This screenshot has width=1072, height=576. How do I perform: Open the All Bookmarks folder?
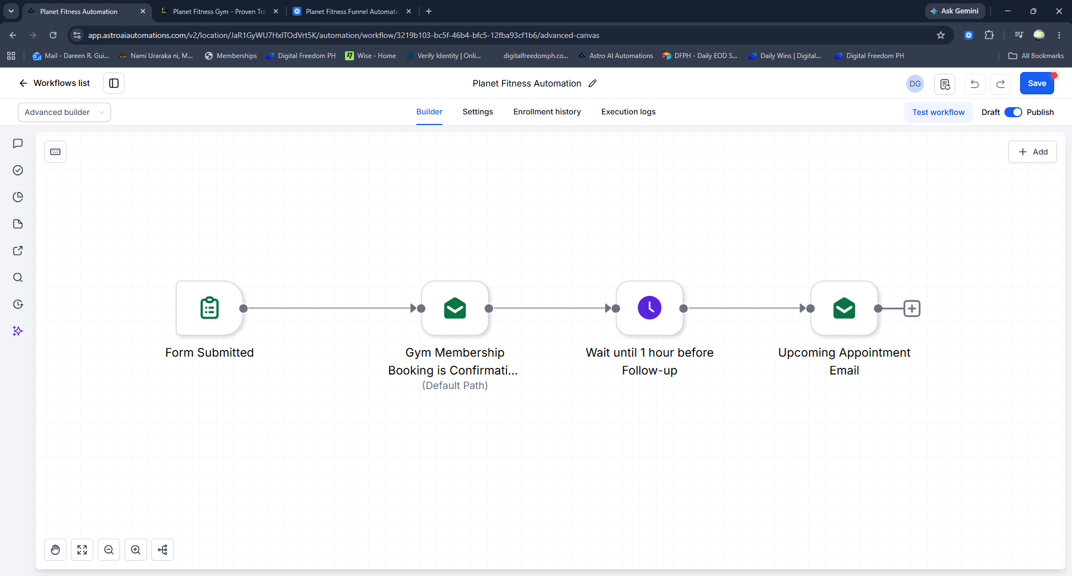tap(1036, 56)
